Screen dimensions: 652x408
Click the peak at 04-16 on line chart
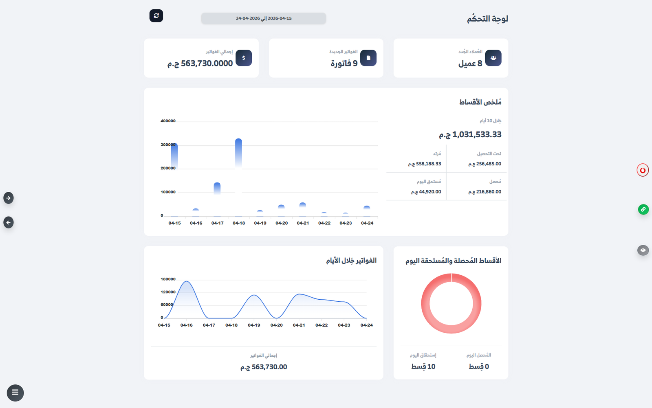[x=186, y=281]
